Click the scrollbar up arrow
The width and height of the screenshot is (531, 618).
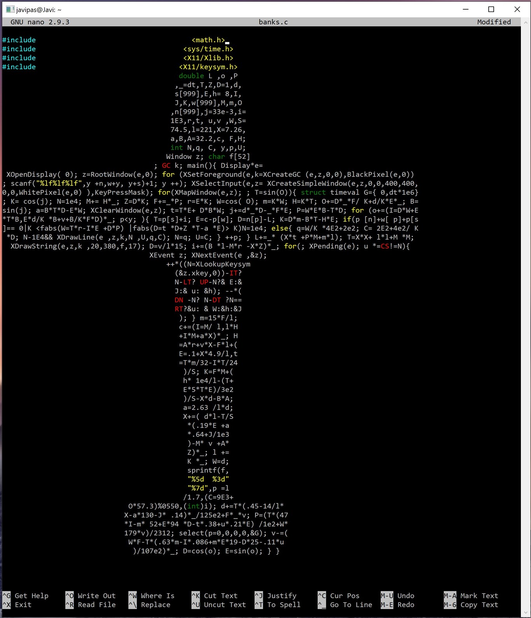point(526,23)
